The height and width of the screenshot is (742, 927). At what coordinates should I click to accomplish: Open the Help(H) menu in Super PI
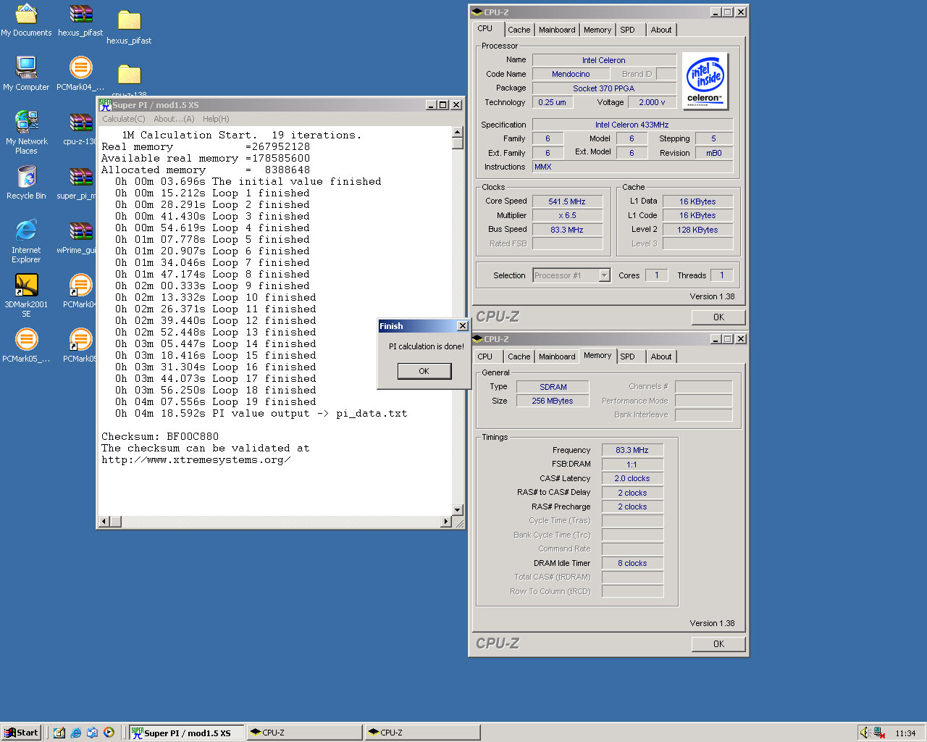coord(216,119)
